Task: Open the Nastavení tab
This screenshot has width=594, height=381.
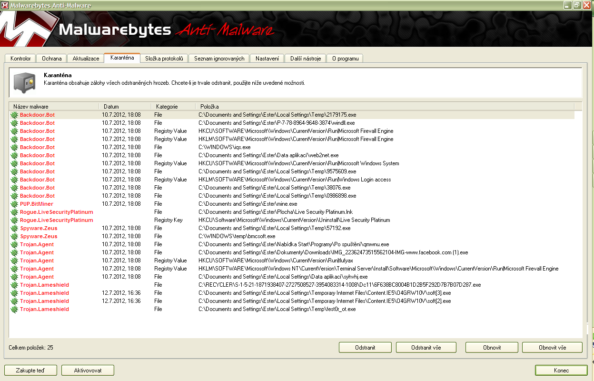Action: 267,59
